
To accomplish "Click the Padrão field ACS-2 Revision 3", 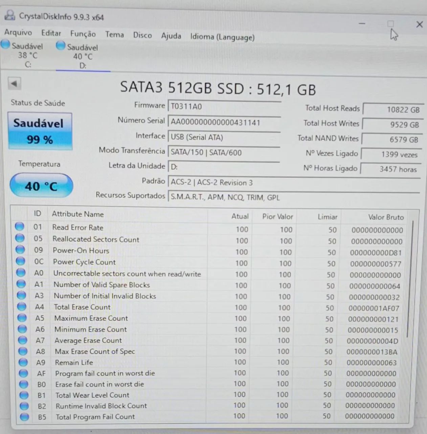I will (x=294, y=182).
